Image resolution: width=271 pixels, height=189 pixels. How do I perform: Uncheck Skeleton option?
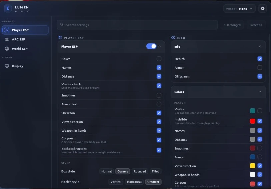159,113
